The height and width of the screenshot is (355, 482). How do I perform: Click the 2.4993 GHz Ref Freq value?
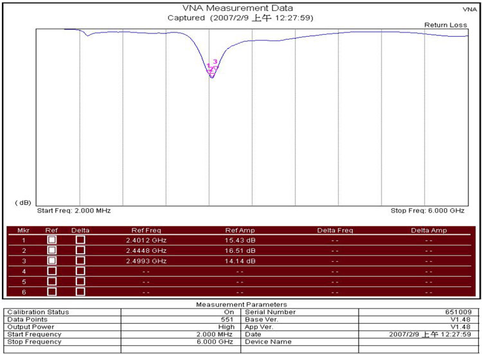coord(147,261)
